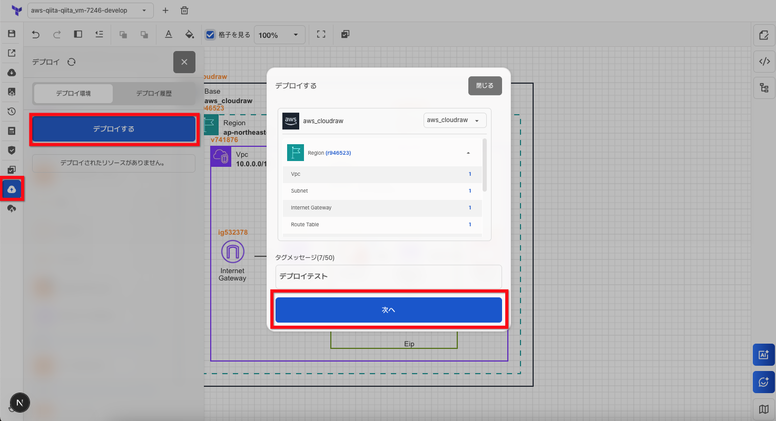Click the cloud lightning icon in sidebar
The image size is (776, 421).
click(x=12, y=209)
